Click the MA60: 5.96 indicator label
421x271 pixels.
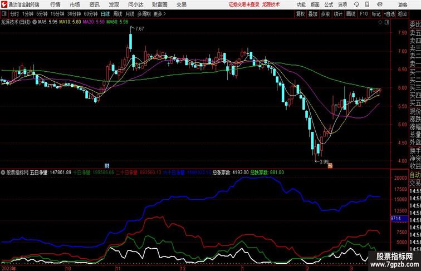coord(118,22)
